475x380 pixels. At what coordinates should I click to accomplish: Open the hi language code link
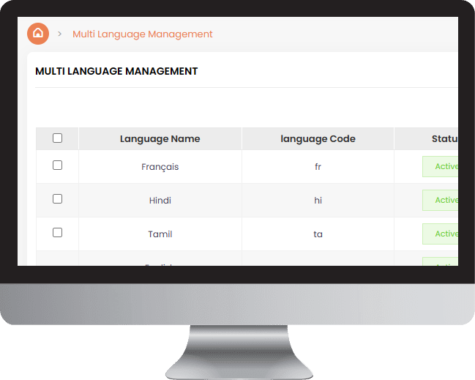coord(318,201)
